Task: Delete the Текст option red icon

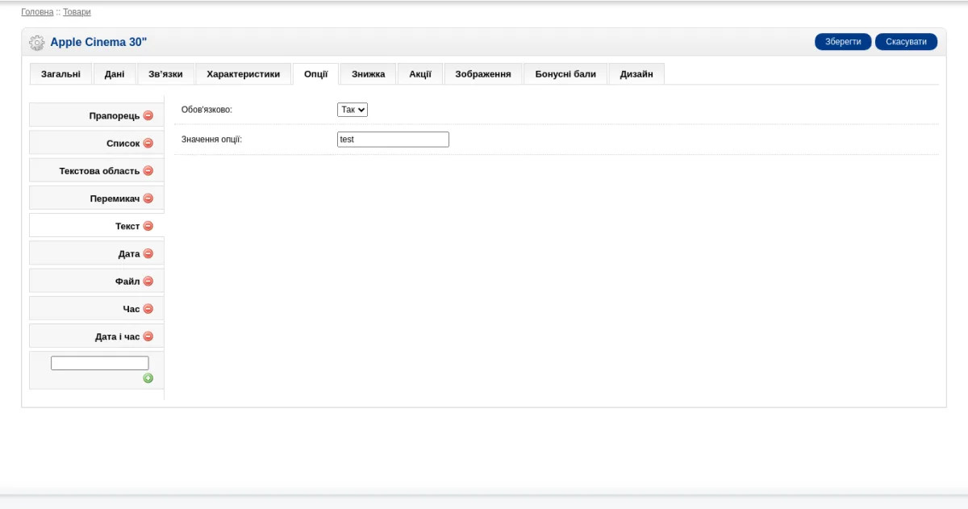Action: pos(148,226)
